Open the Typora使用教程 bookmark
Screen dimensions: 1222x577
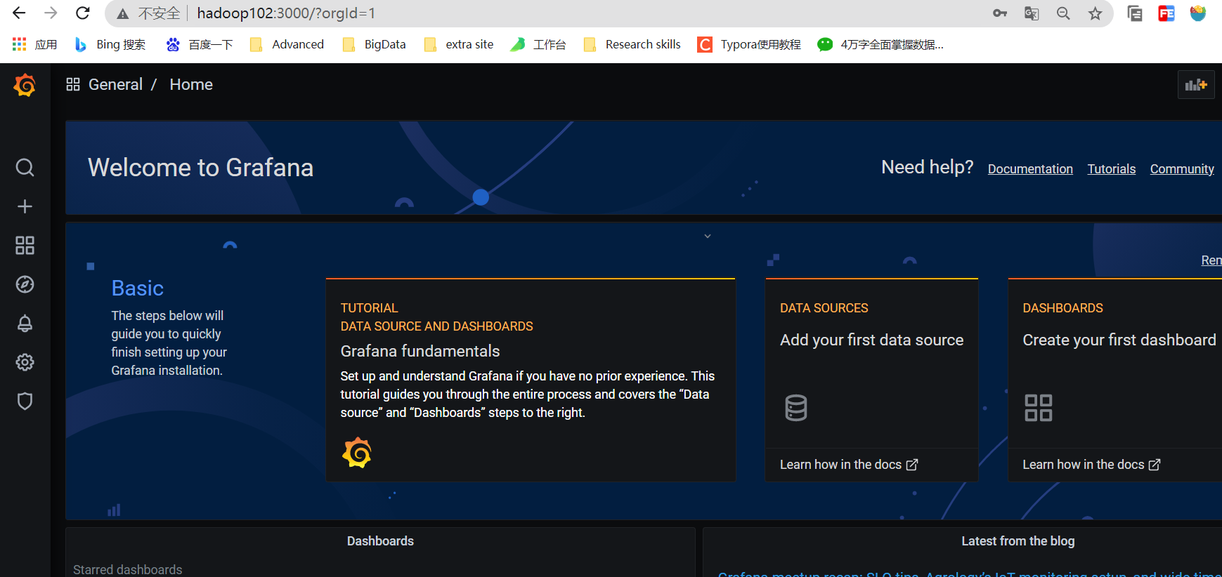(x=748, y=44)
